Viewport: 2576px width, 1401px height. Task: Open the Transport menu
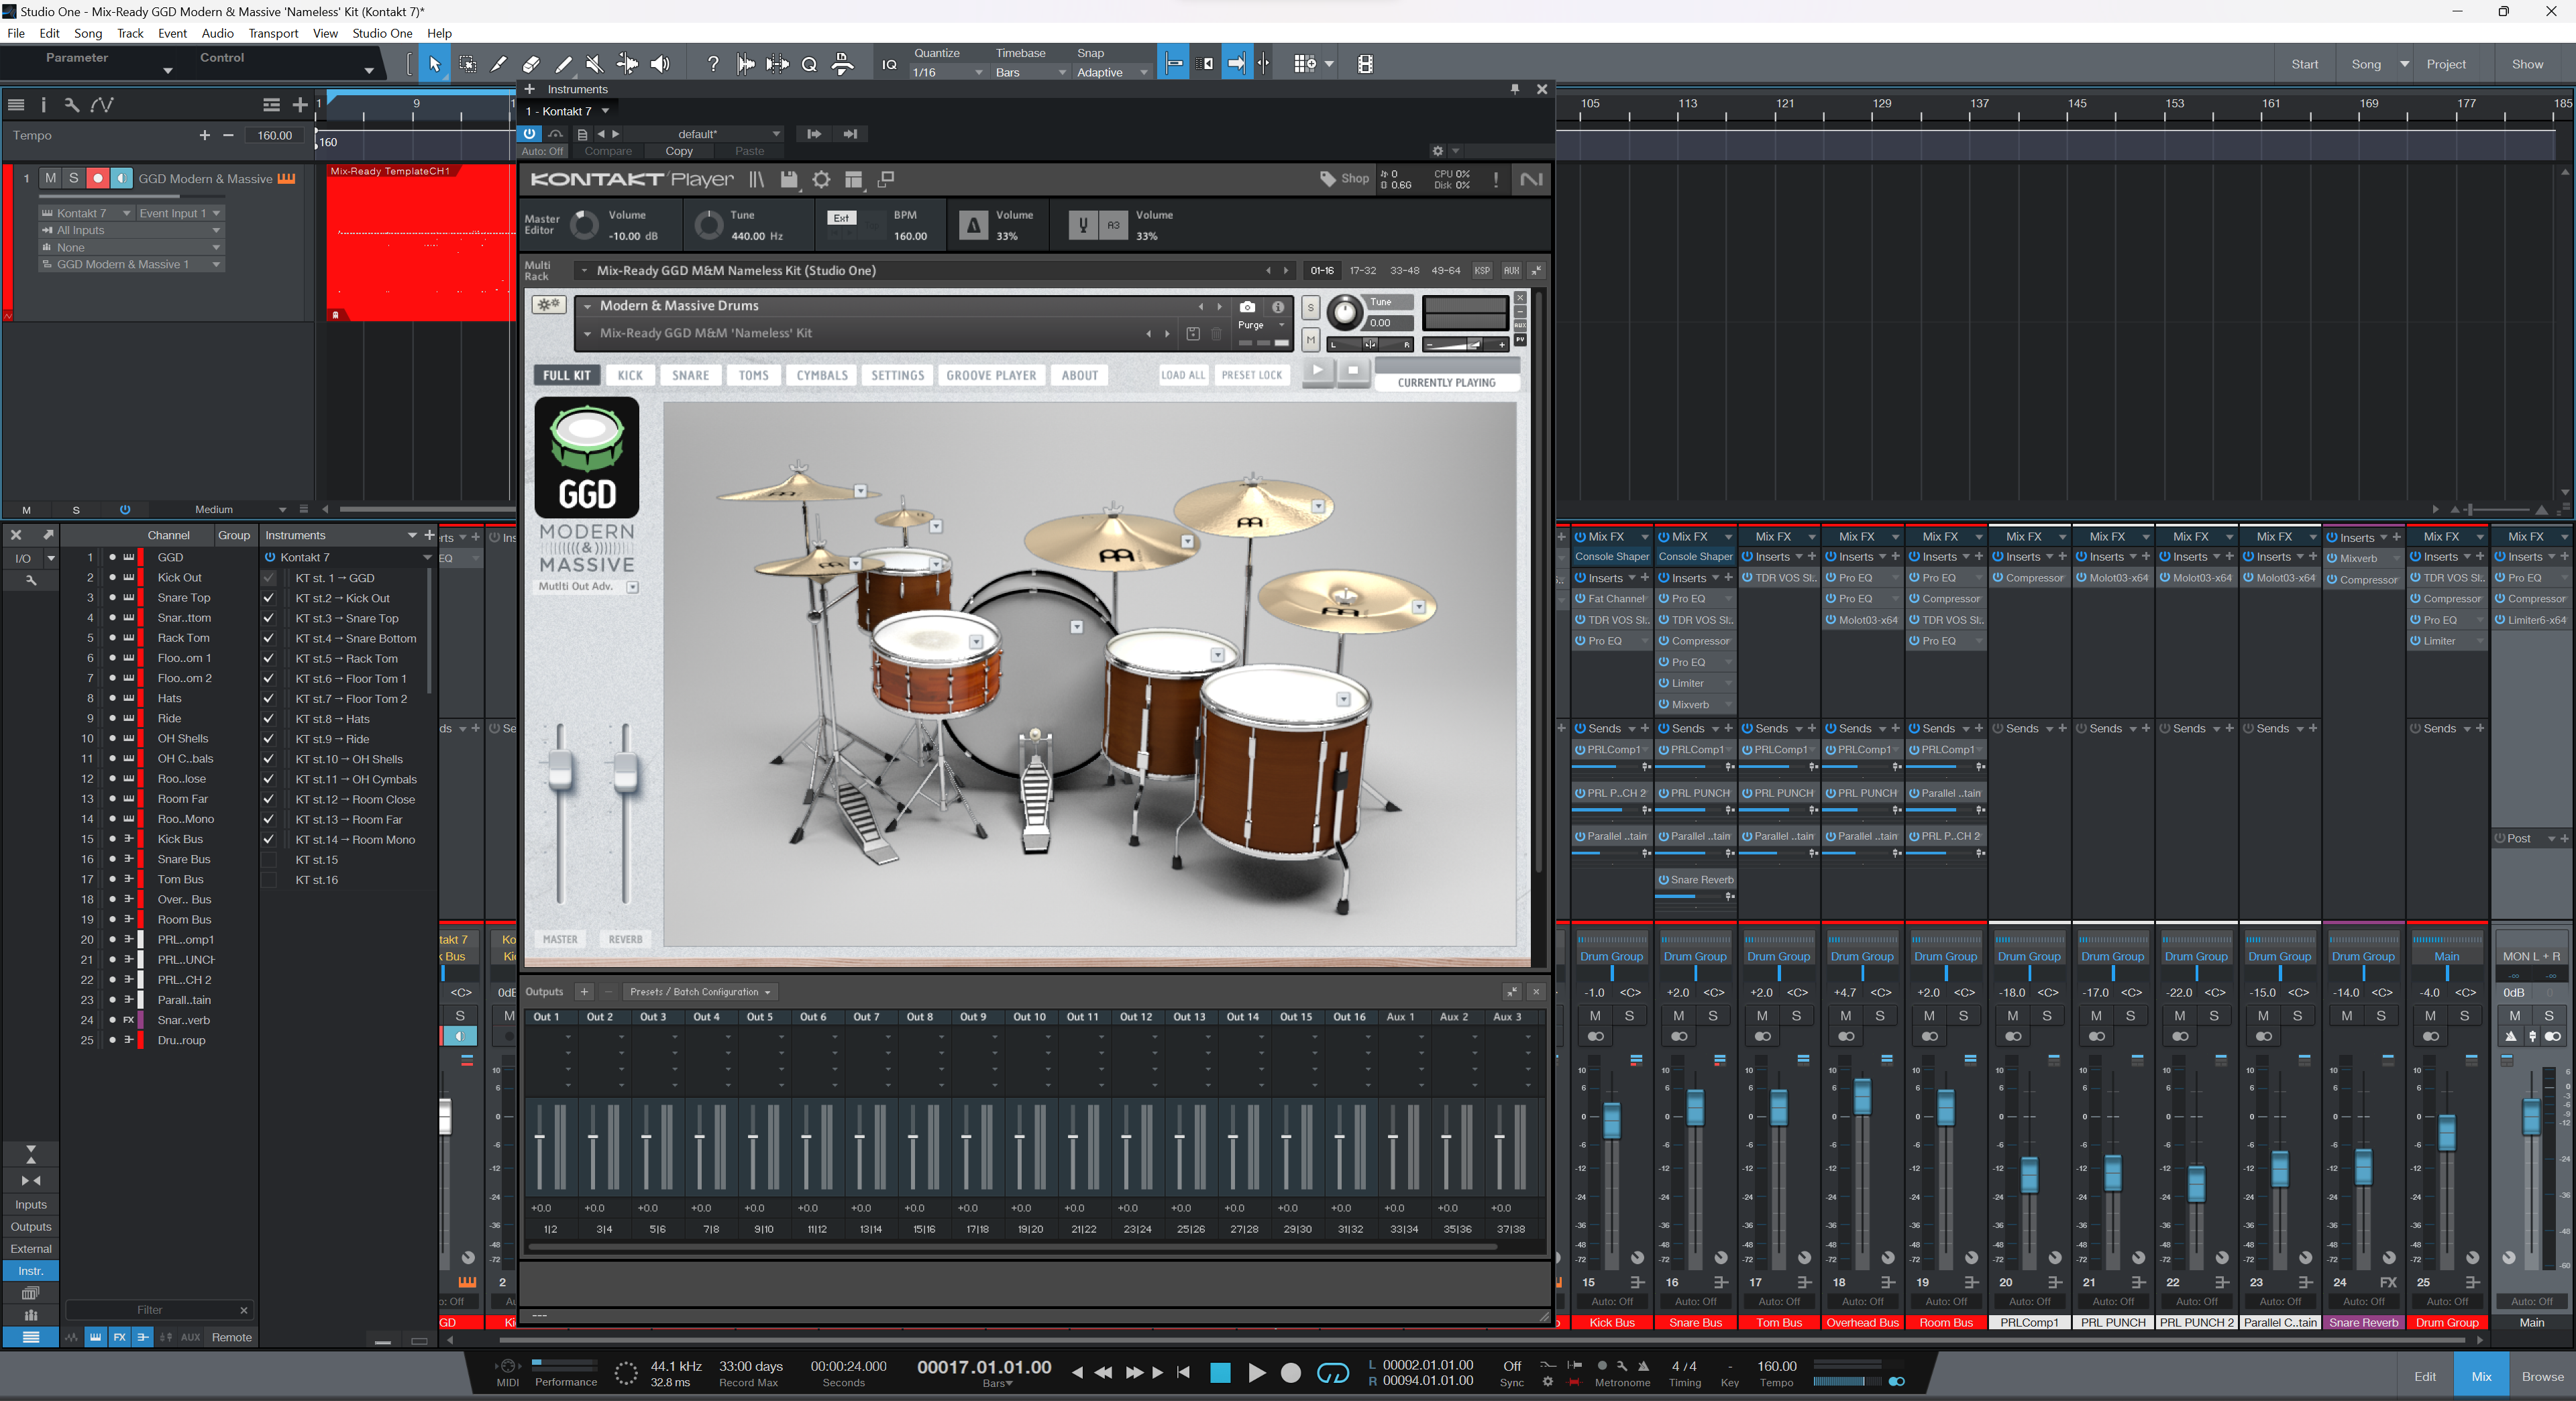[x=273, y=33]
